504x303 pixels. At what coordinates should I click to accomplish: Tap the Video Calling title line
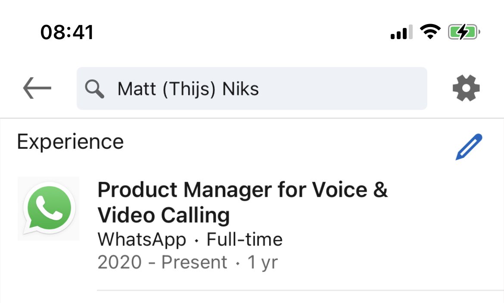(x=164, y=215)
